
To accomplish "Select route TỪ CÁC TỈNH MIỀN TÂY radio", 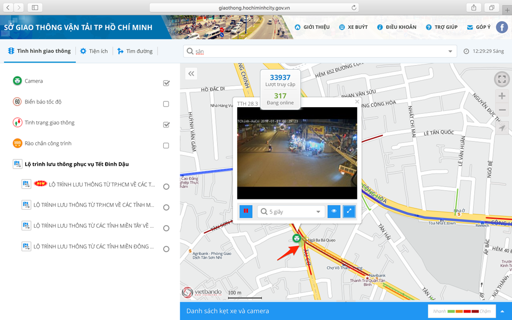I will (x=166, y=228).
